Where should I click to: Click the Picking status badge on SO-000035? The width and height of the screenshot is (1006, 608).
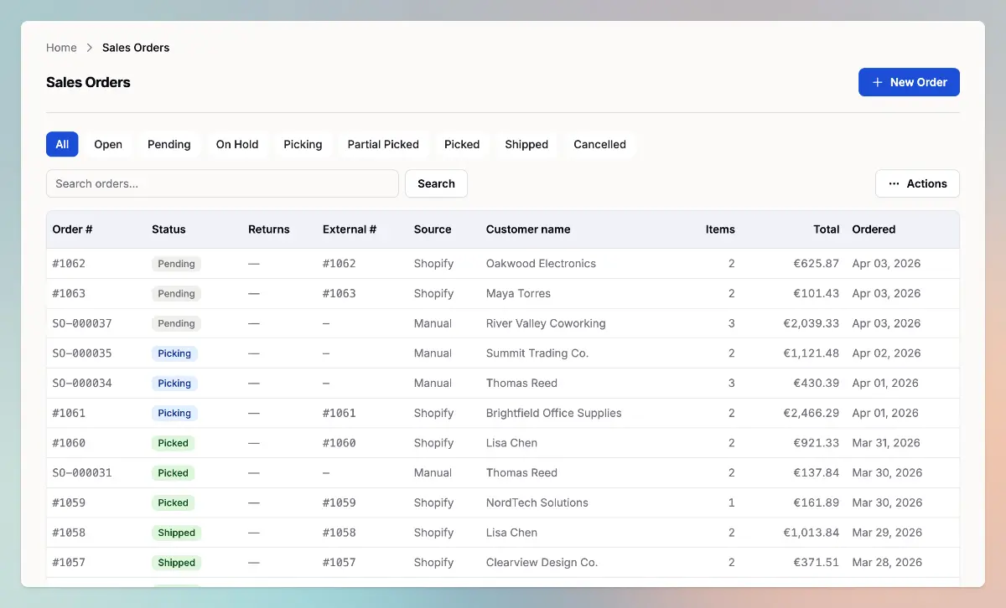click(x=174, y=353)
